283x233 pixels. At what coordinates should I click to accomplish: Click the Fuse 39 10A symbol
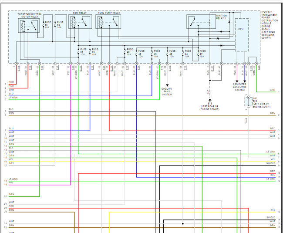[x=90, y=52]
